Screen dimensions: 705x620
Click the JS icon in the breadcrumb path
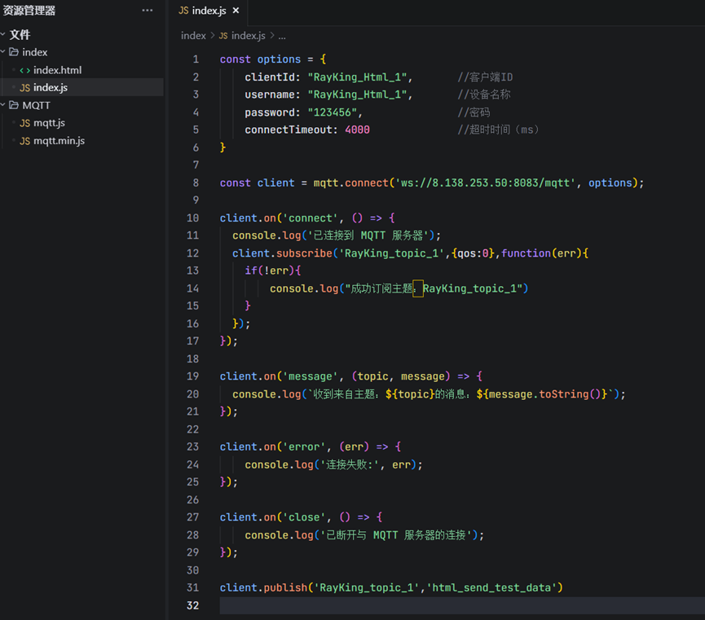point(223,36)
